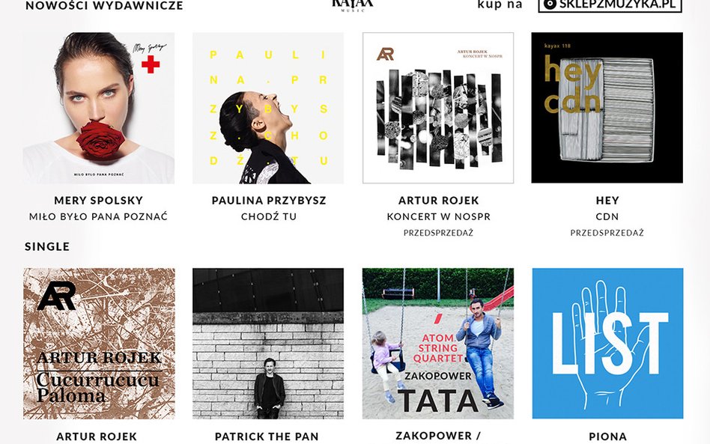Click the MERY SPOLSKY artist title
710x444 pixels.
click(x=99, y=200)
